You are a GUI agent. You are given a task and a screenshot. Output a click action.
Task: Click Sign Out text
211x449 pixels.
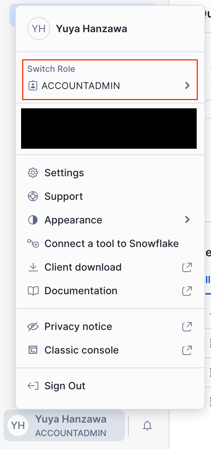pos(65,386)
